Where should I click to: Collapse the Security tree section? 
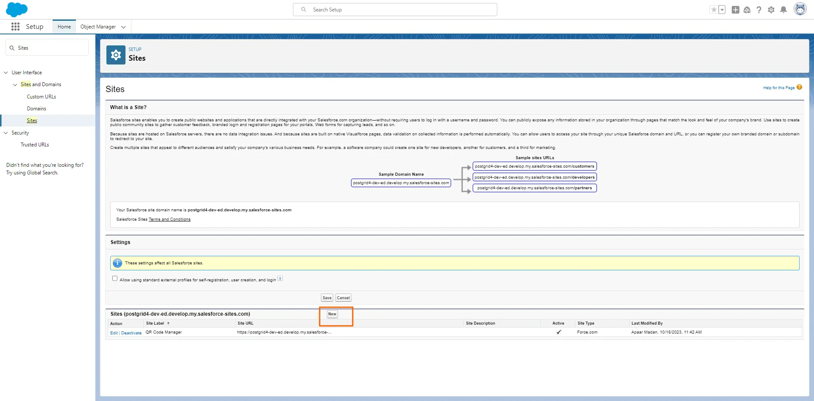click(6, 133)
